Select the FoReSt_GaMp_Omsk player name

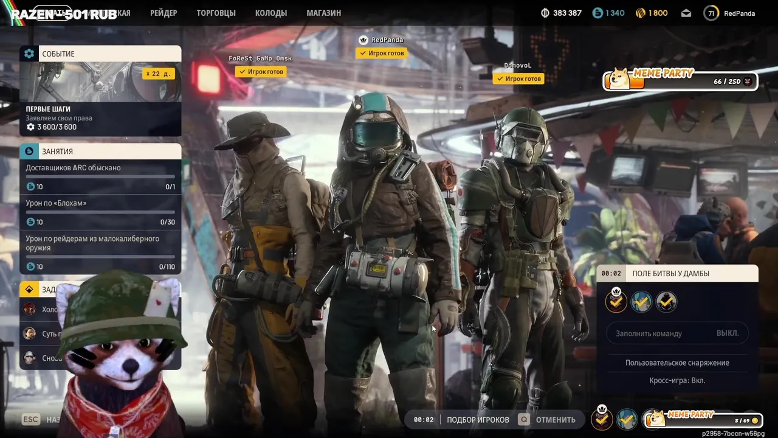260,58
